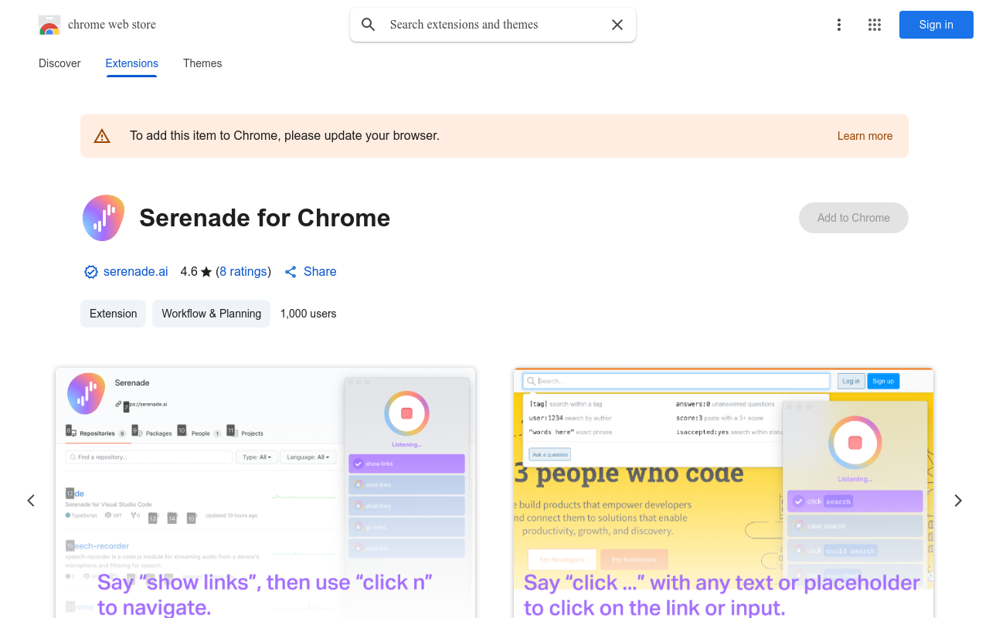
Task: Click the search magnifier icon
Action: click(369, 25)
